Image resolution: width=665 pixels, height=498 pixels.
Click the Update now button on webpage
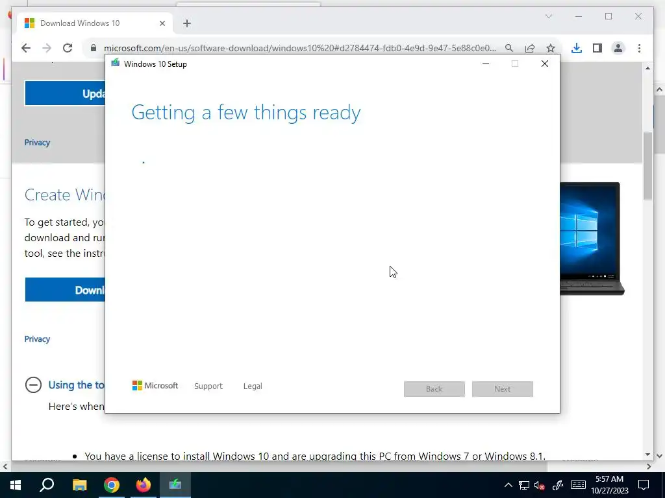pyautogui.click(x=65, y=93)
